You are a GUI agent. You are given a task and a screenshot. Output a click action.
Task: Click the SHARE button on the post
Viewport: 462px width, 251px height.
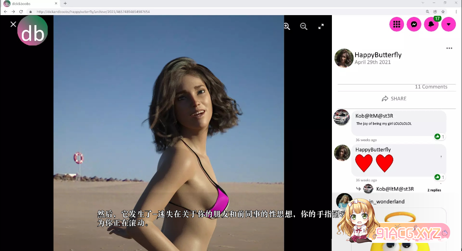[394, 98]
